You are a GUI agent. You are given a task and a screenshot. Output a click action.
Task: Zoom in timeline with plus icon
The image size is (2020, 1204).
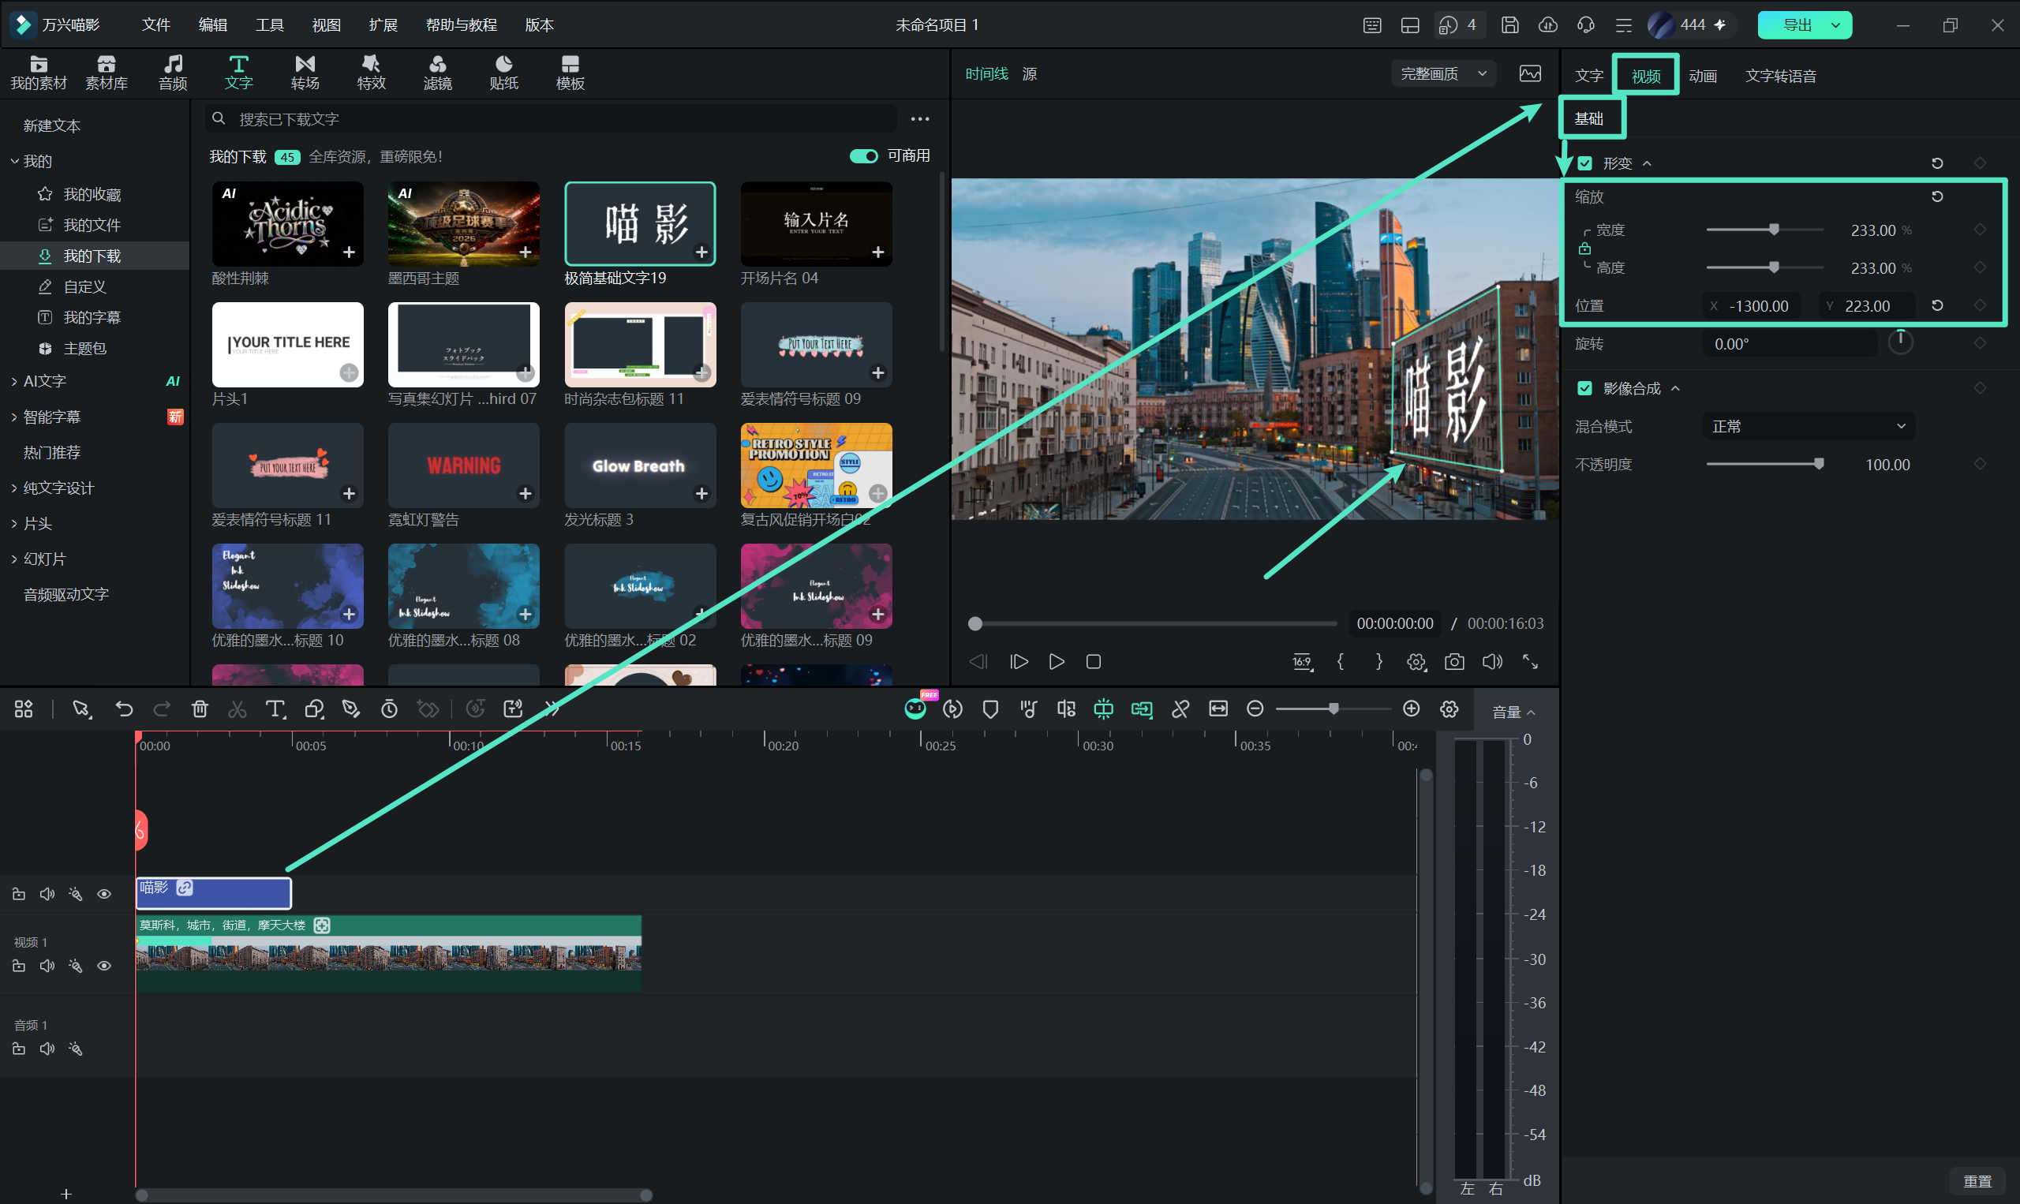click(1412, 709)
